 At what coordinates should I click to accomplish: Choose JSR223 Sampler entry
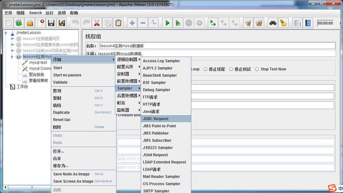click(166, 148)
